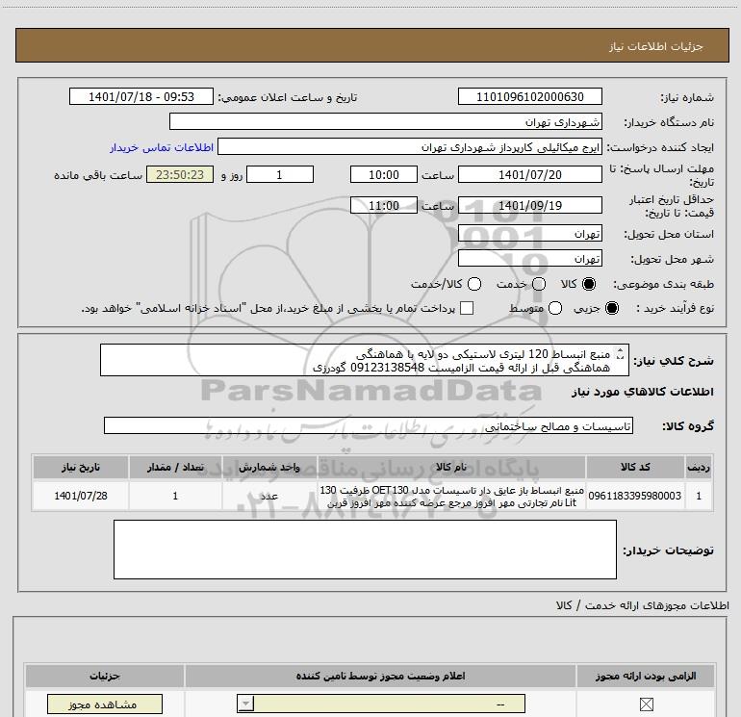Viewport: 741px width, 717px height.
Task: Click the response deadline time 10:00
Action: 384,174
